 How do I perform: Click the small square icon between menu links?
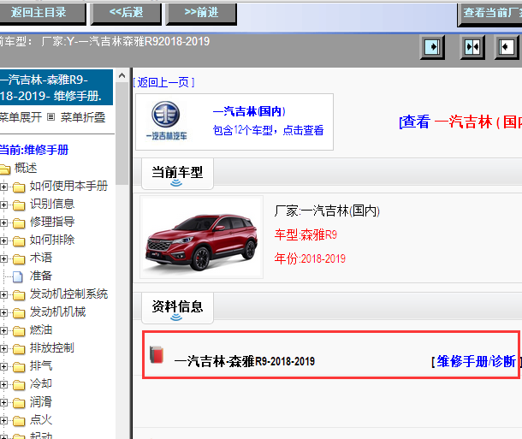coord(50,117)
